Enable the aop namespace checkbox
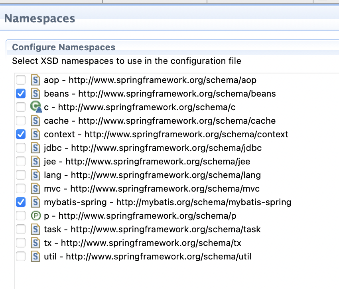 coord(21,80)
